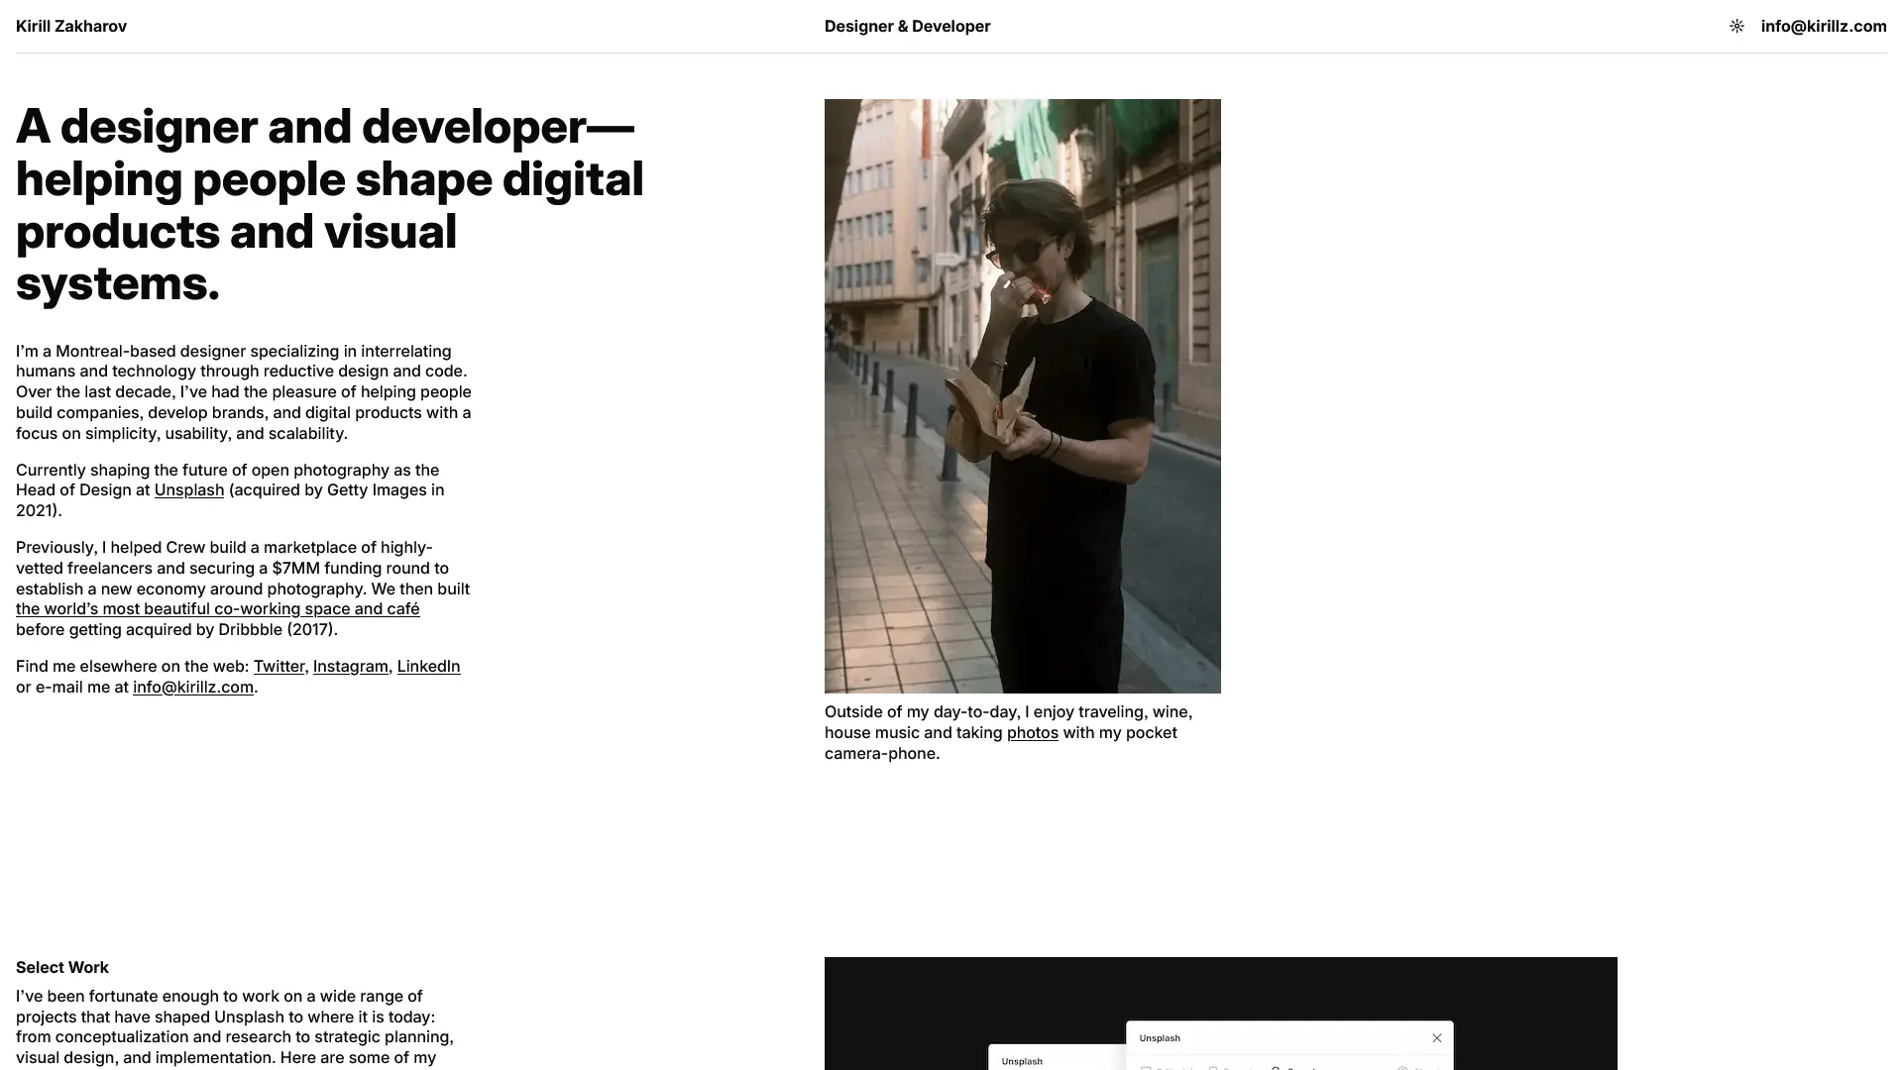Click the caption about traveling and wine
This screenshot has width=1903, height=1070.
tap(1008, 733)
